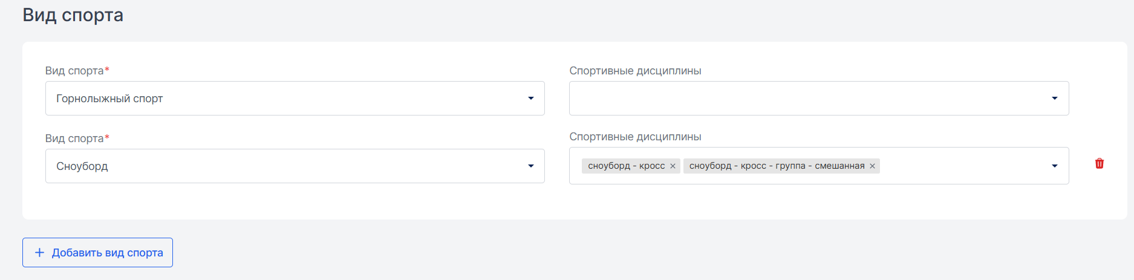Expand the Горнолыжный спорт dropdown arrow
The image size is (1134, 280).
530,99
